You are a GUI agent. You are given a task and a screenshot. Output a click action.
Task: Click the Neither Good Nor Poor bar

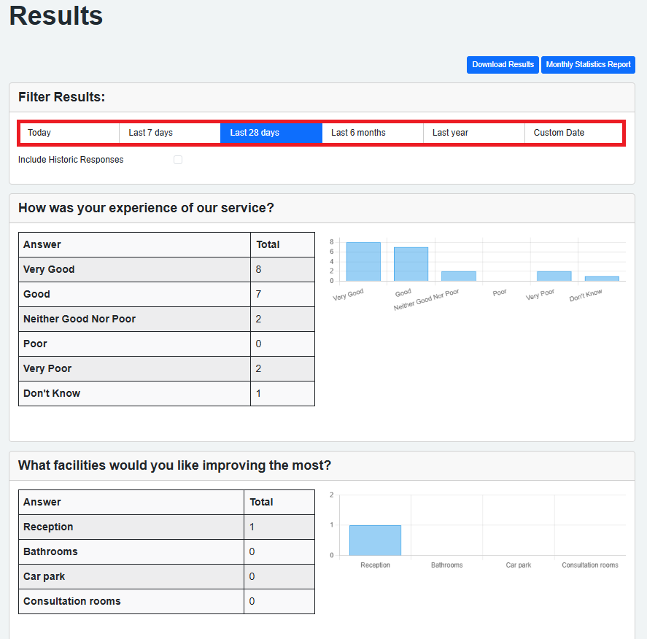(x=458, y=276)
